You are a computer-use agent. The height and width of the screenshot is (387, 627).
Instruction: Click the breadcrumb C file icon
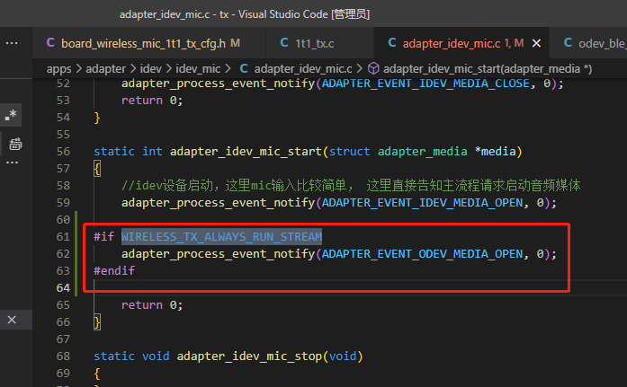click(x=244, y=68)
